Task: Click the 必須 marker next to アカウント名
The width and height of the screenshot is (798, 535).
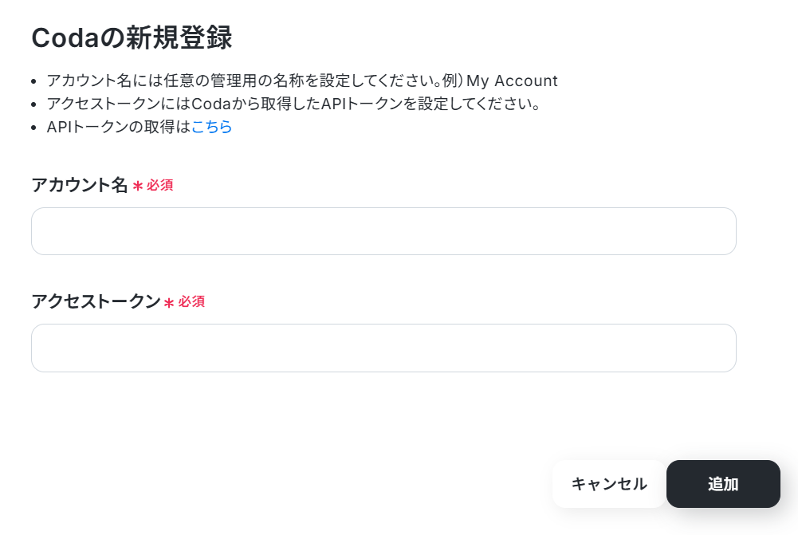Action: 159,185
